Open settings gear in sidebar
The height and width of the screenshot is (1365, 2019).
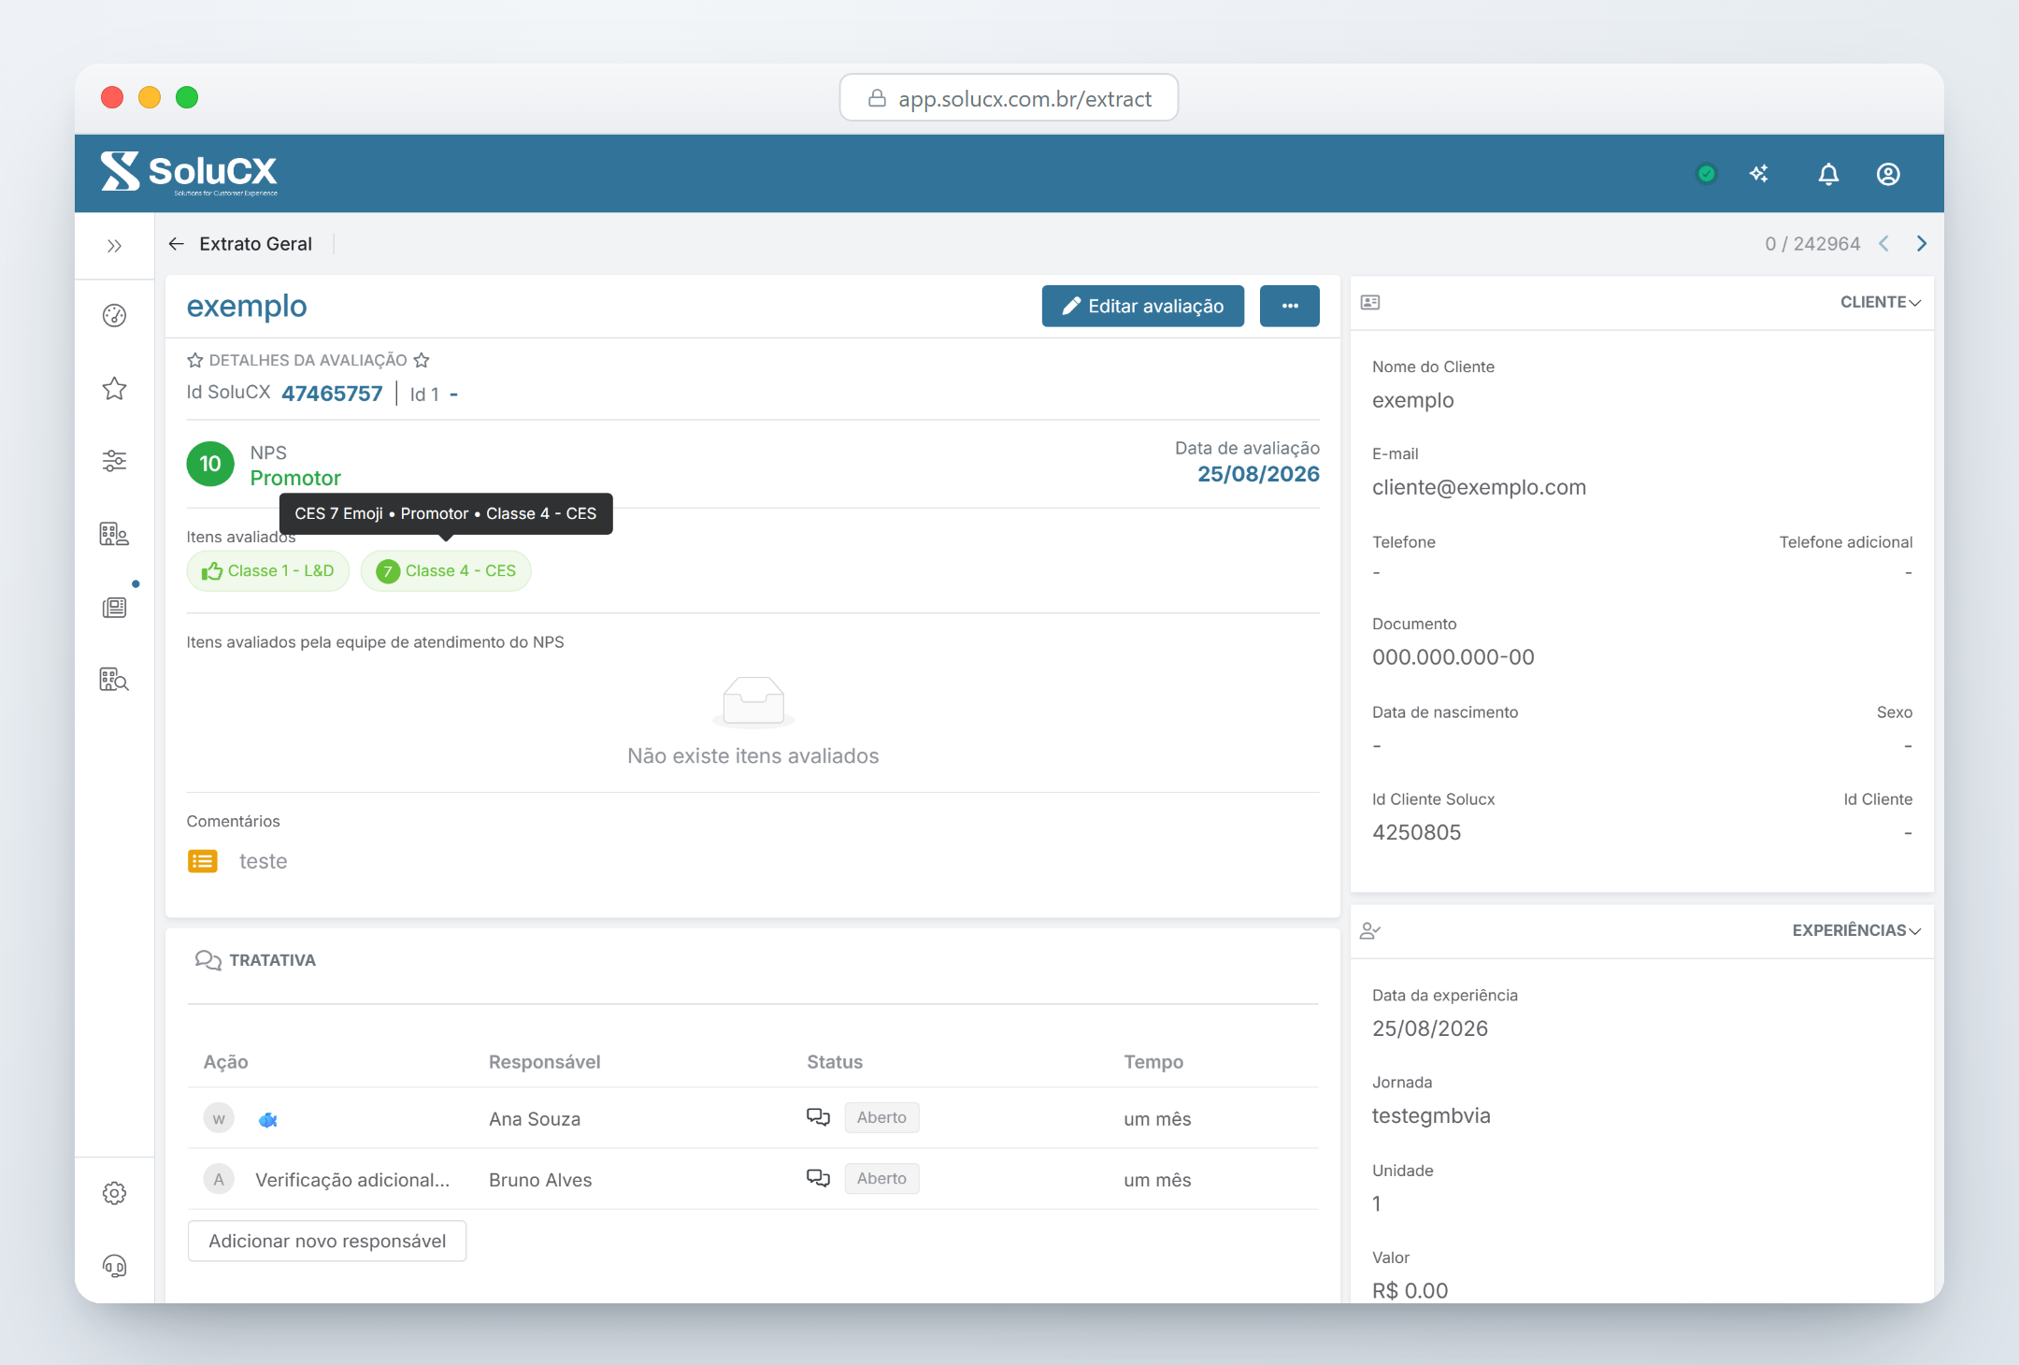[114, 1193]
